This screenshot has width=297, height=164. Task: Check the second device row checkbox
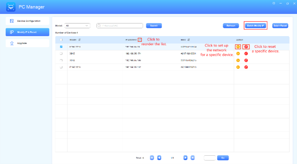tap(61, 54)
